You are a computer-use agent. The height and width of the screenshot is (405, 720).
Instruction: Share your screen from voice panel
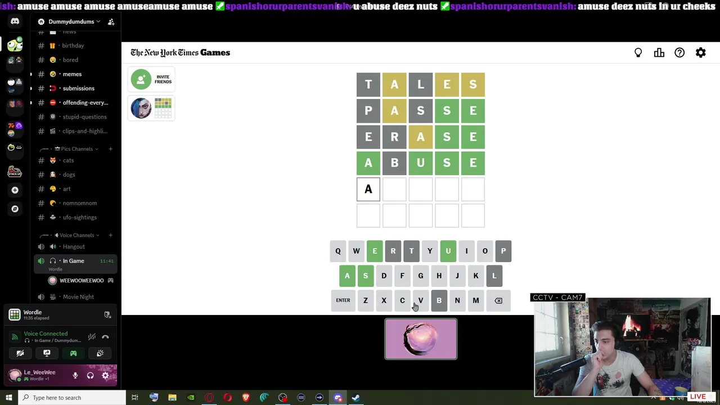(x=47, y=353)
